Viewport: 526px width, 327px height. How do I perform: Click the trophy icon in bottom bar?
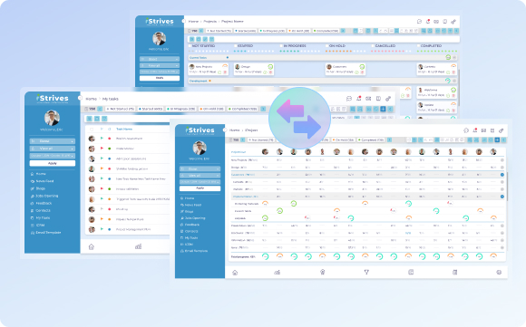[x=366, y=272]
